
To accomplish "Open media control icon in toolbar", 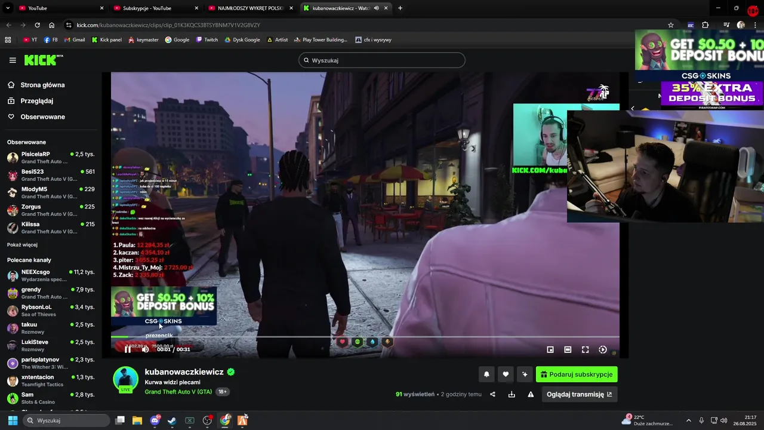I will [726, 25].
